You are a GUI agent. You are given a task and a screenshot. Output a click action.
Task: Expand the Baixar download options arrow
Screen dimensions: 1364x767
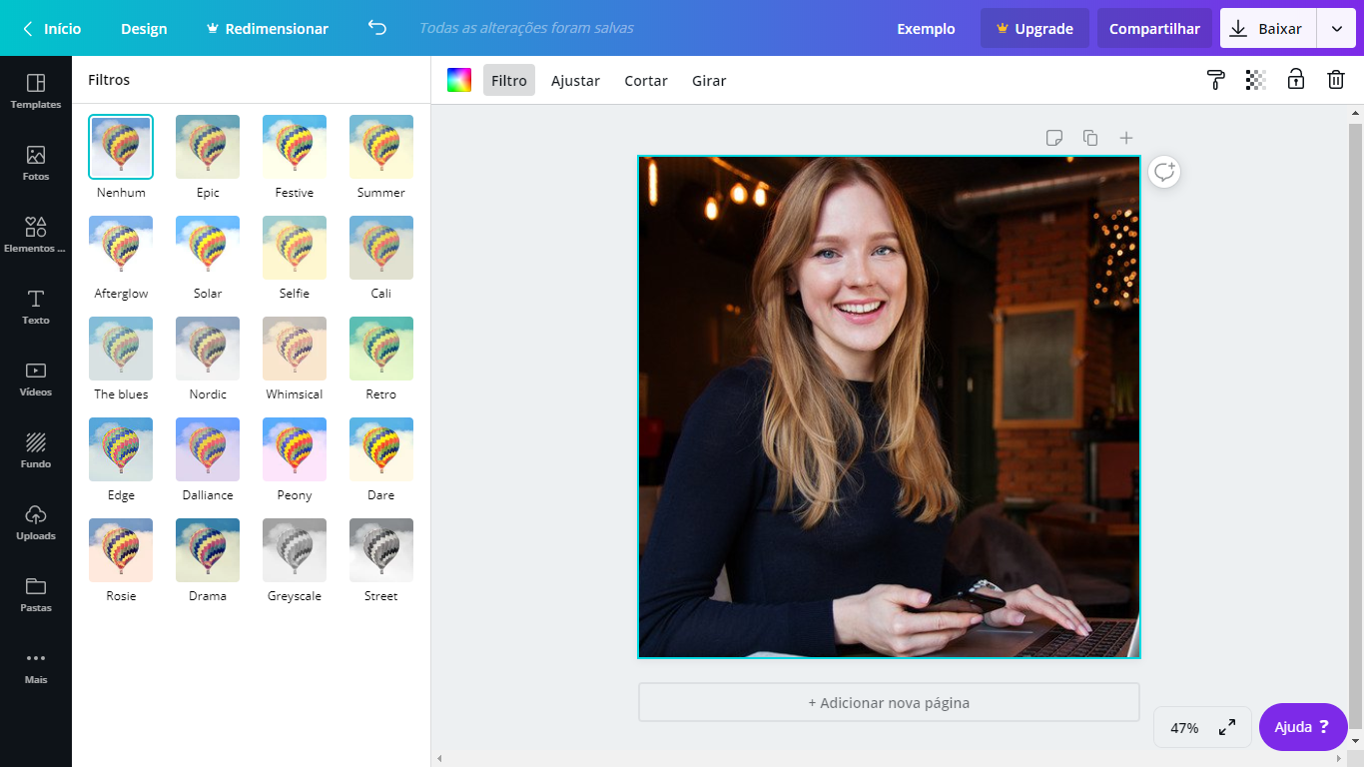[x=1336, y=29]
